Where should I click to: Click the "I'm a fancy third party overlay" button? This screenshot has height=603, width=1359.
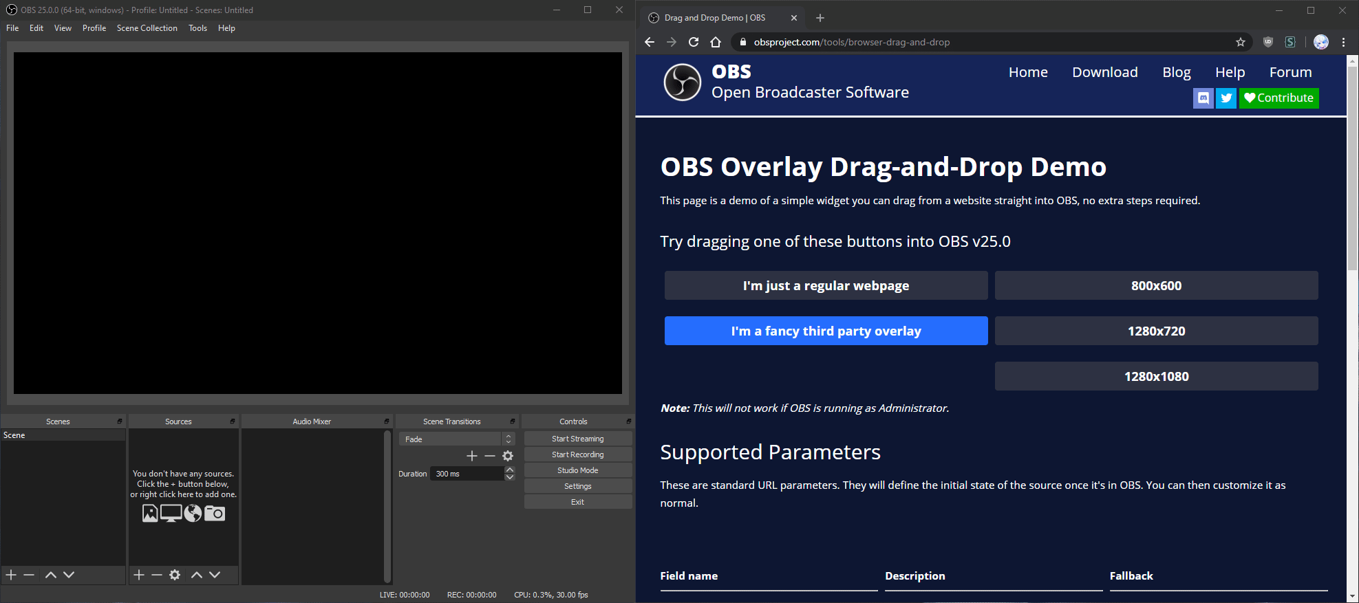[x=826, y=331]
